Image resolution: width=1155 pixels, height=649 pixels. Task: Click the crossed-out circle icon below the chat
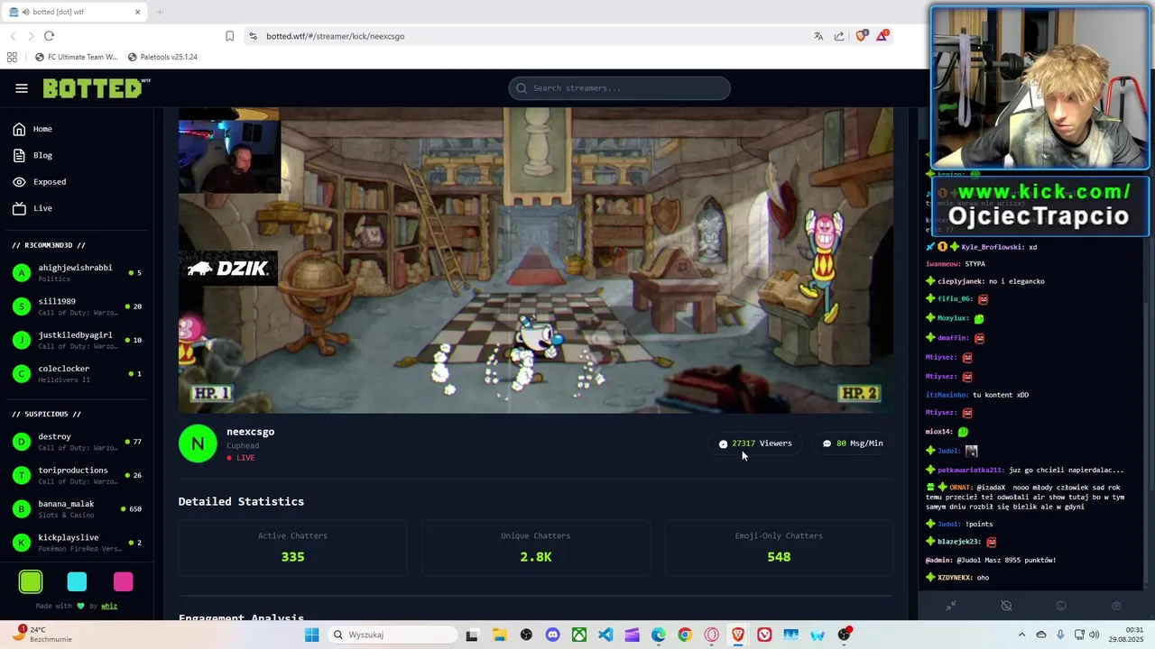coord(1007,606)
